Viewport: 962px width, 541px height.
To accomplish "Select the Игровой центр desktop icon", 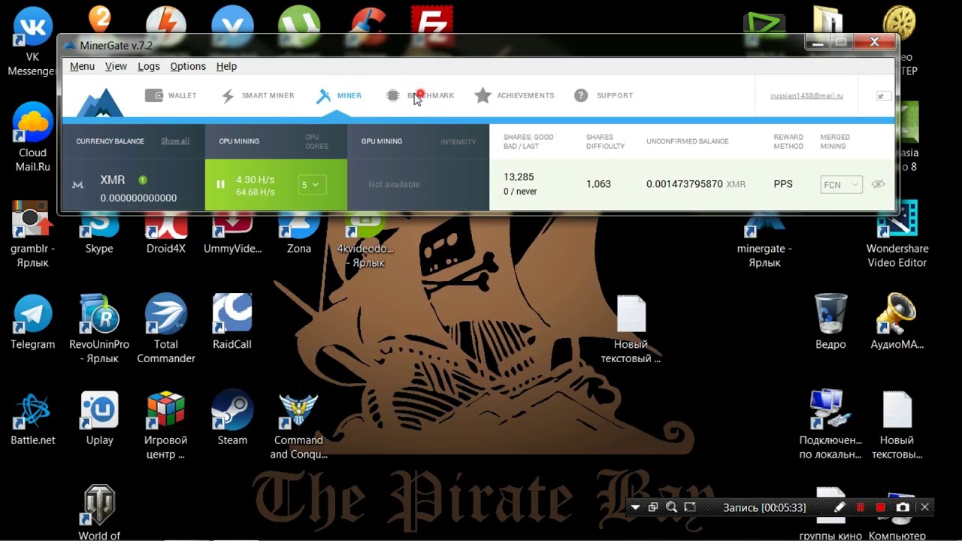I will pos(165,425).
